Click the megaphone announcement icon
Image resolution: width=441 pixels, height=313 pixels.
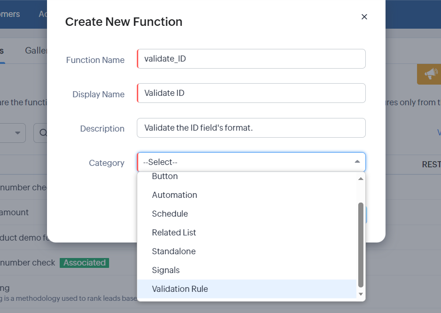(430, 73)
